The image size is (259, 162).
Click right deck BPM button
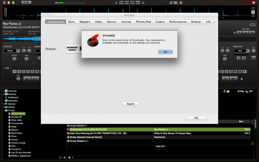click(x=253, y=25)
